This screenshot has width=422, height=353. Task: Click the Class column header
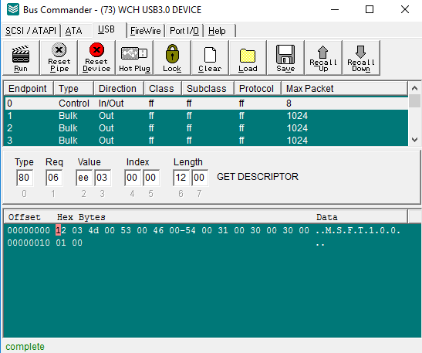[x=163, y=88]
